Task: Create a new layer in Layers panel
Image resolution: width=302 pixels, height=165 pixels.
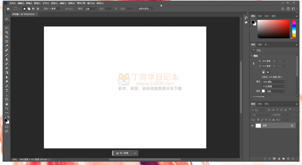Action: (x=288, y=159)
